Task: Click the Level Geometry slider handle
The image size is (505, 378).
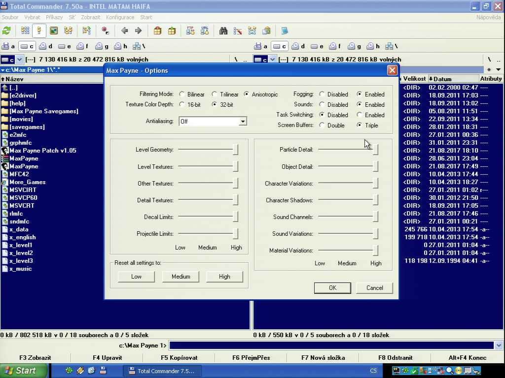Action: click(x=235, y=150)
